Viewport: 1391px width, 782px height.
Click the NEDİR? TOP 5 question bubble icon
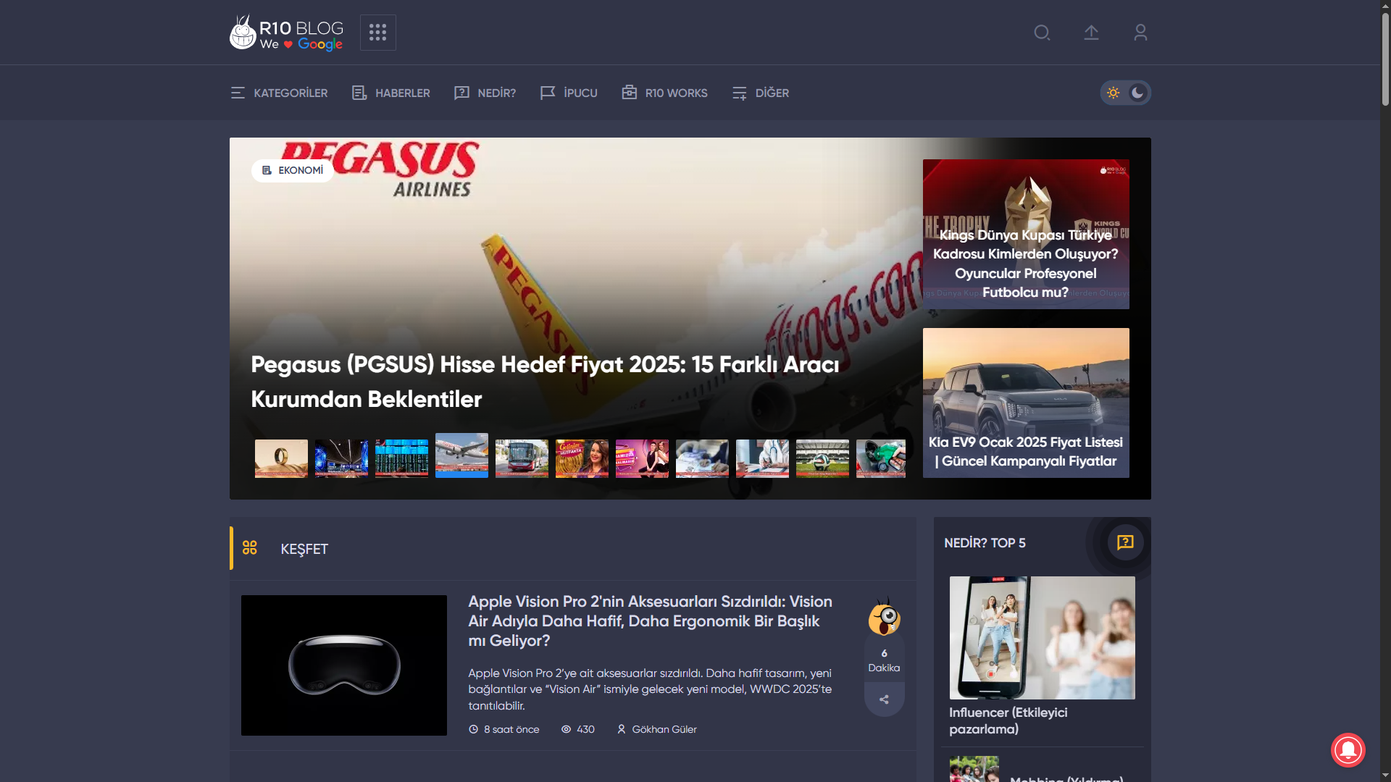1125,542
